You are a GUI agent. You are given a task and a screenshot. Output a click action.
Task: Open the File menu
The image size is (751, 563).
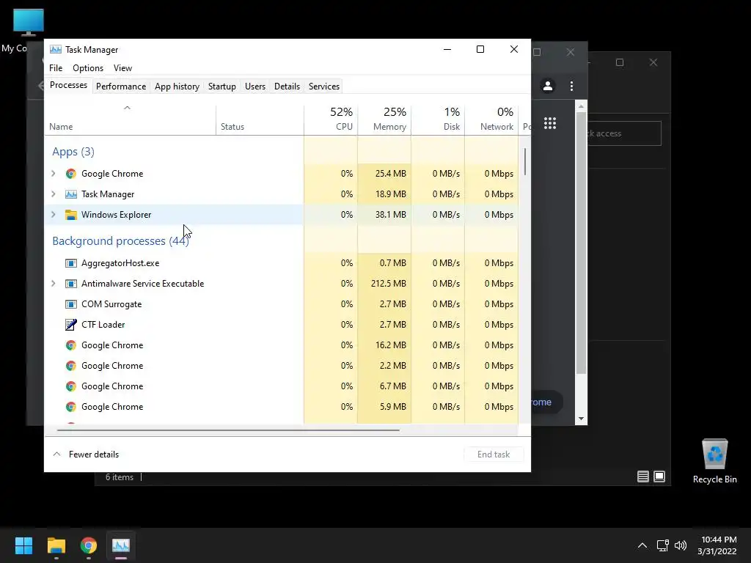pyautogui.click(x=56, y=68)
